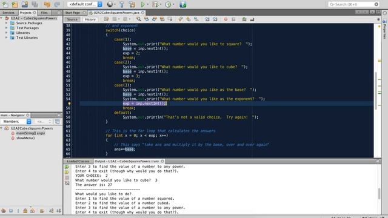This screenshot has width=388, height=218.
Task: Click the Toggle Highlight Search icon
Action: tap(162, 19)
